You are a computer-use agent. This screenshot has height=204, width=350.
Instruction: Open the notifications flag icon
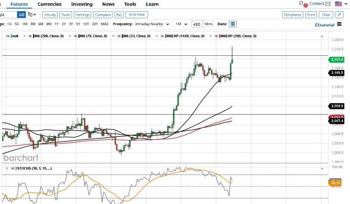[301, 3]
